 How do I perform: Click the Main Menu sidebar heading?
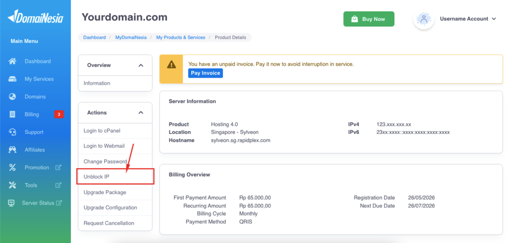24,41
